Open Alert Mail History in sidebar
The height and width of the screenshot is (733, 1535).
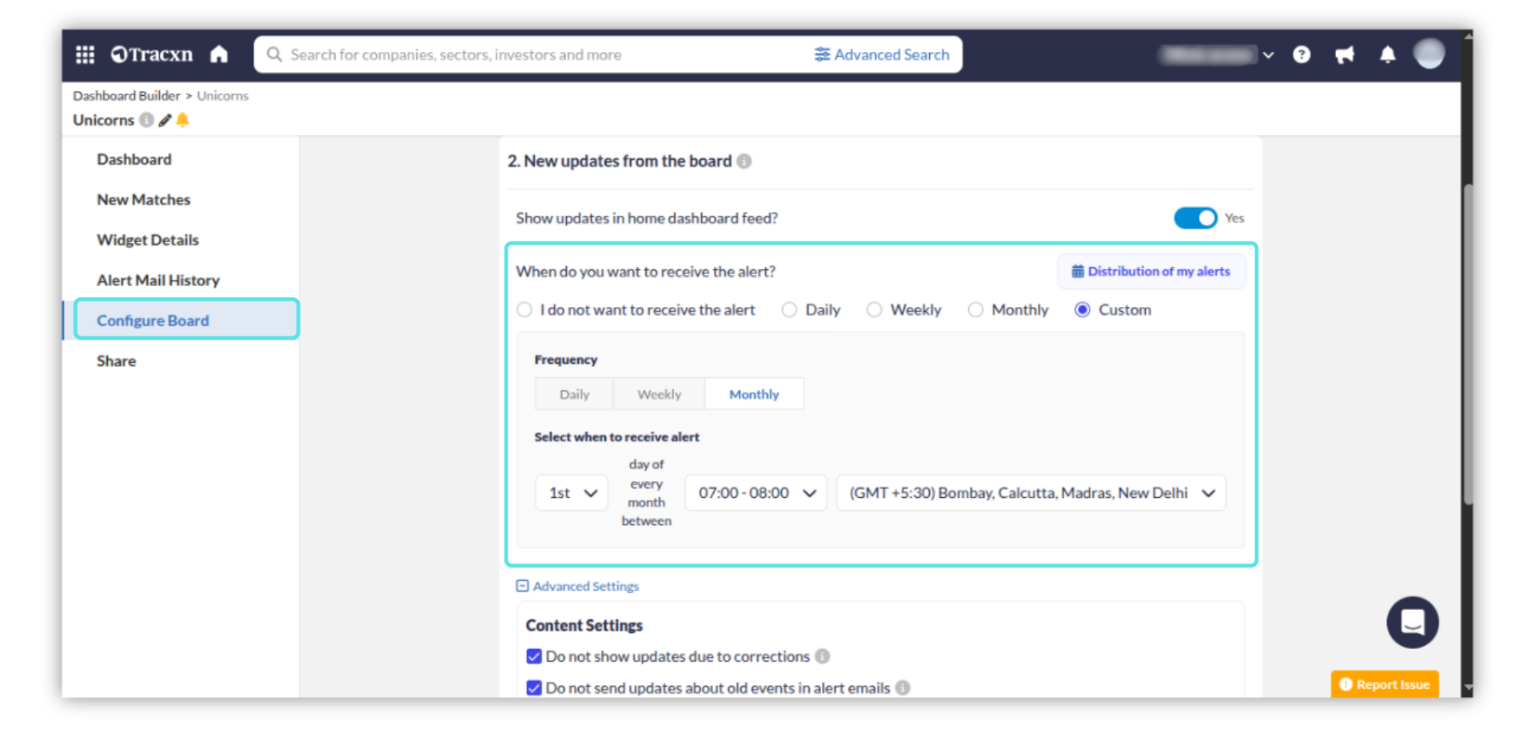pos(158,281)
